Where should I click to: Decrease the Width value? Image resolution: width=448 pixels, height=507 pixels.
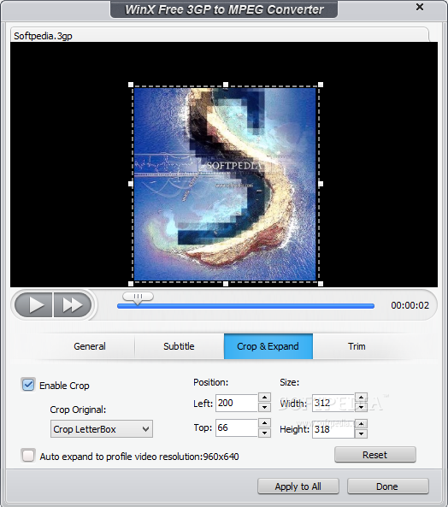tap(361, 407)
